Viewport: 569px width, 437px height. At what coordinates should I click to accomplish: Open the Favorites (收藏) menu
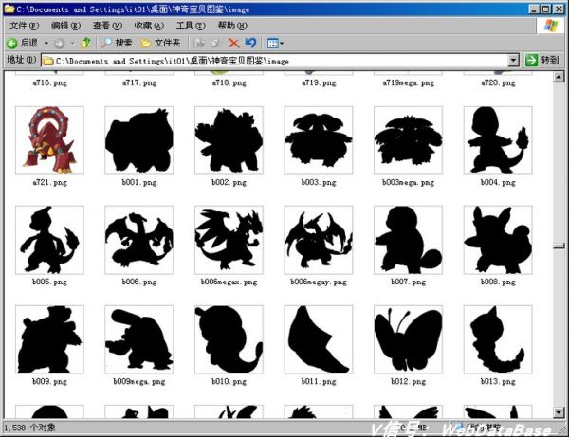click(x=149, y=26)
